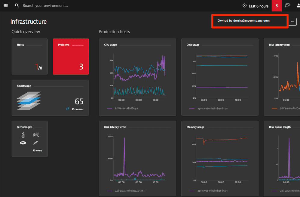Select the PHP technology icon
Viewport: 300px width, 197px height.
coord(23,143)
